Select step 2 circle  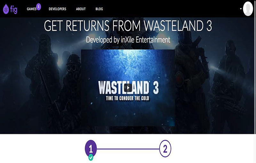[x=165, y=149]
